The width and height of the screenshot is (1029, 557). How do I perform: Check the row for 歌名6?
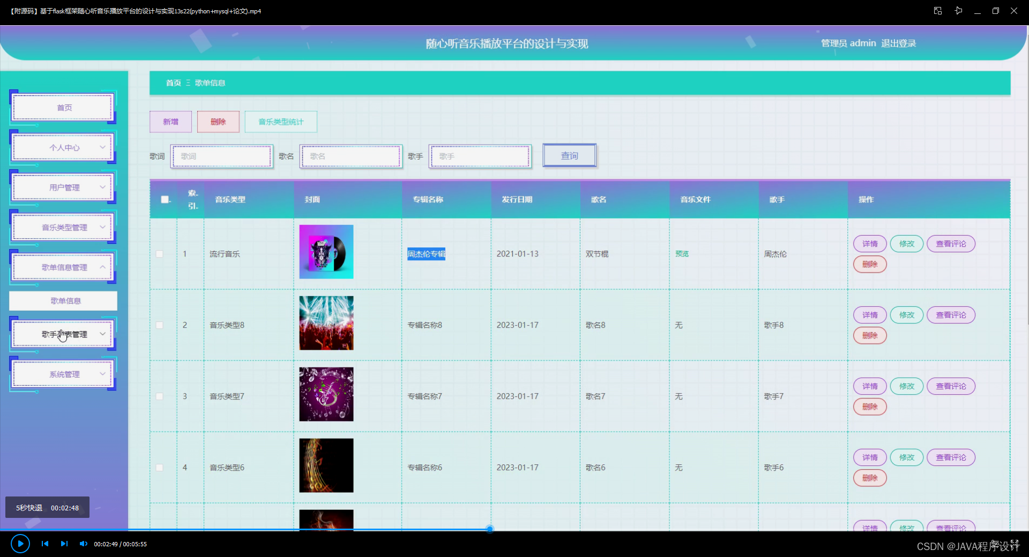click(160, 468)
